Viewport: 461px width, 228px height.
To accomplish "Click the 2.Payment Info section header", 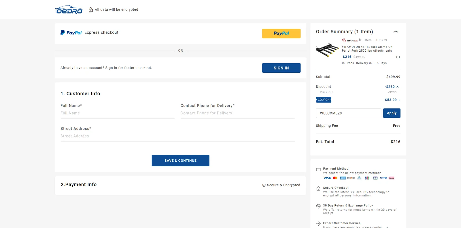I will (x=79, y=185).
